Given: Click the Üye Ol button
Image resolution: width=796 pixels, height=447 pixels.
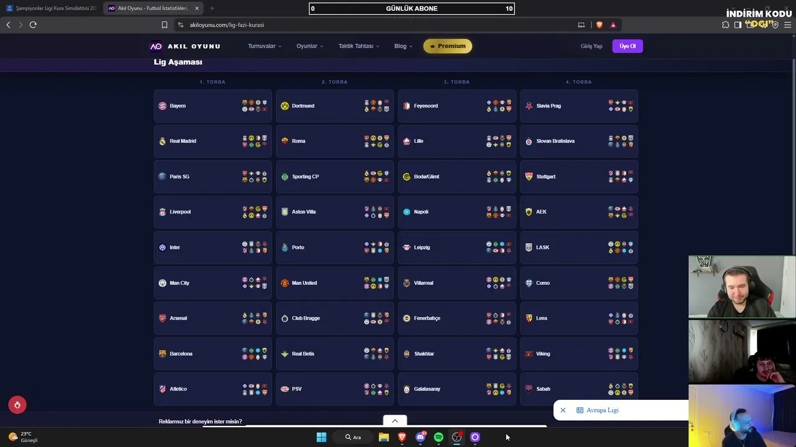Looking at the screenshot, I should point(627,46).
